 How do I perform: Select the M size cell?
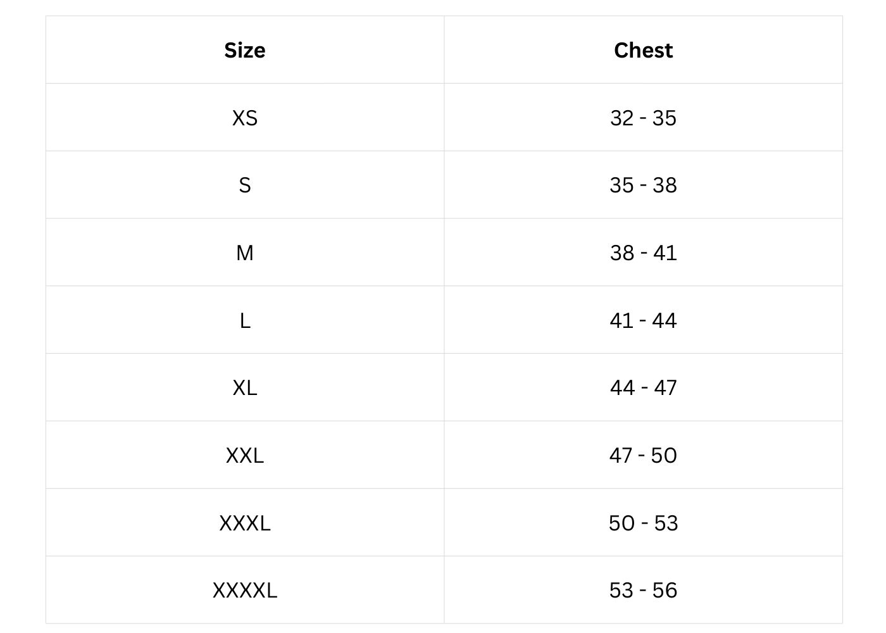pos(245,253)
